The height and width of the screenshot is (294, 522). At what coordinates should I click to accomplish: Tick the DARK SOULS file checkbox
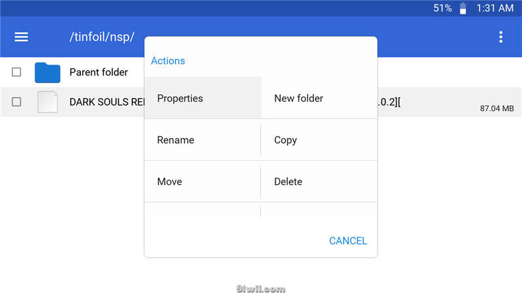pyautogui.click(x=16, y=102)
